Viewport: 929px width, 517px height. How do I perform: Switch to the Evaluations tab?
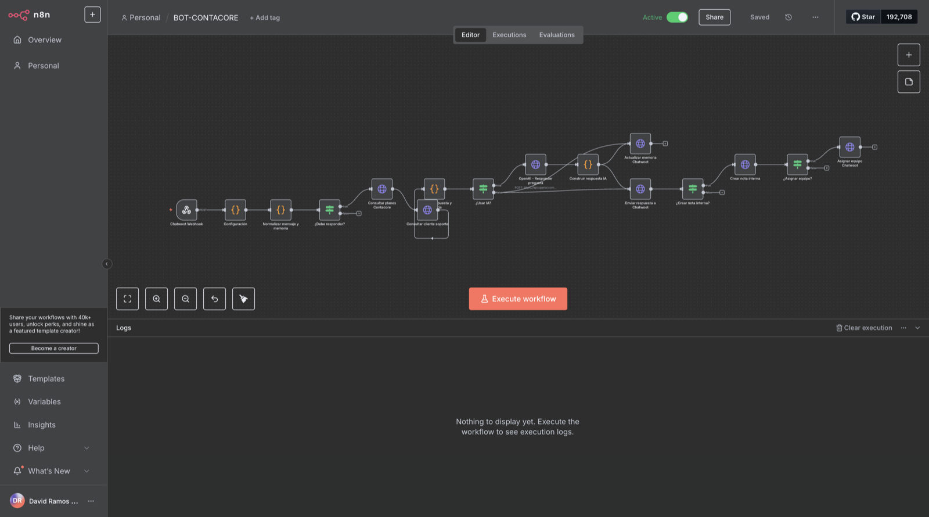[x=557, y=35]
